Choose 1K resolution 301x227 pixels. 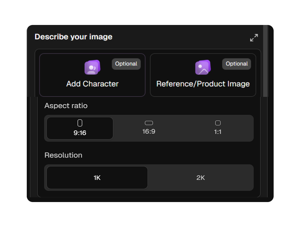[x=97, y=178]
